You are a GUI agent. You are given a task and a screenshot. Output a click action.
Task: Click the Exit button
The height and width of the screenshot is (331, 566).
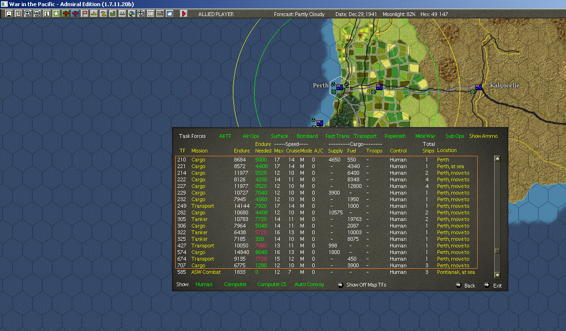pos(493,285)
